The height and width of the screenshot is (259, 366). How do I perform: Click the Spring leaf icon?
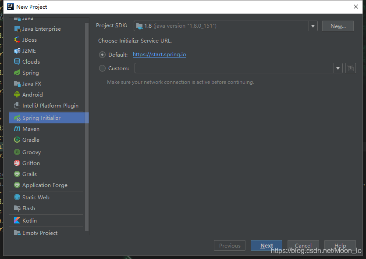(17, 73)
